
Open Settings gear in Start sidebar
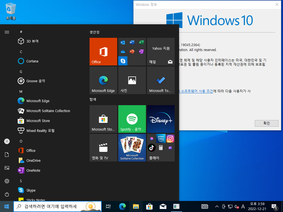tap(7, 181)
